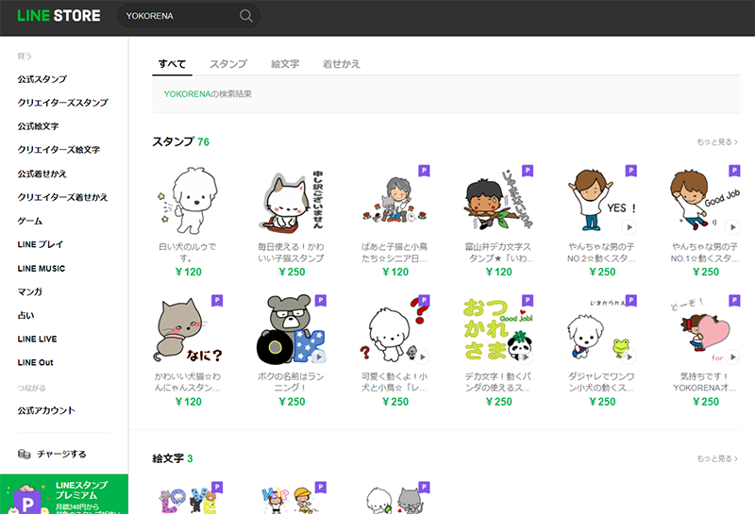Open 占い in the sidebar
Image resolution: width=755 pixels, height=514 pixels.
[26, 315]
